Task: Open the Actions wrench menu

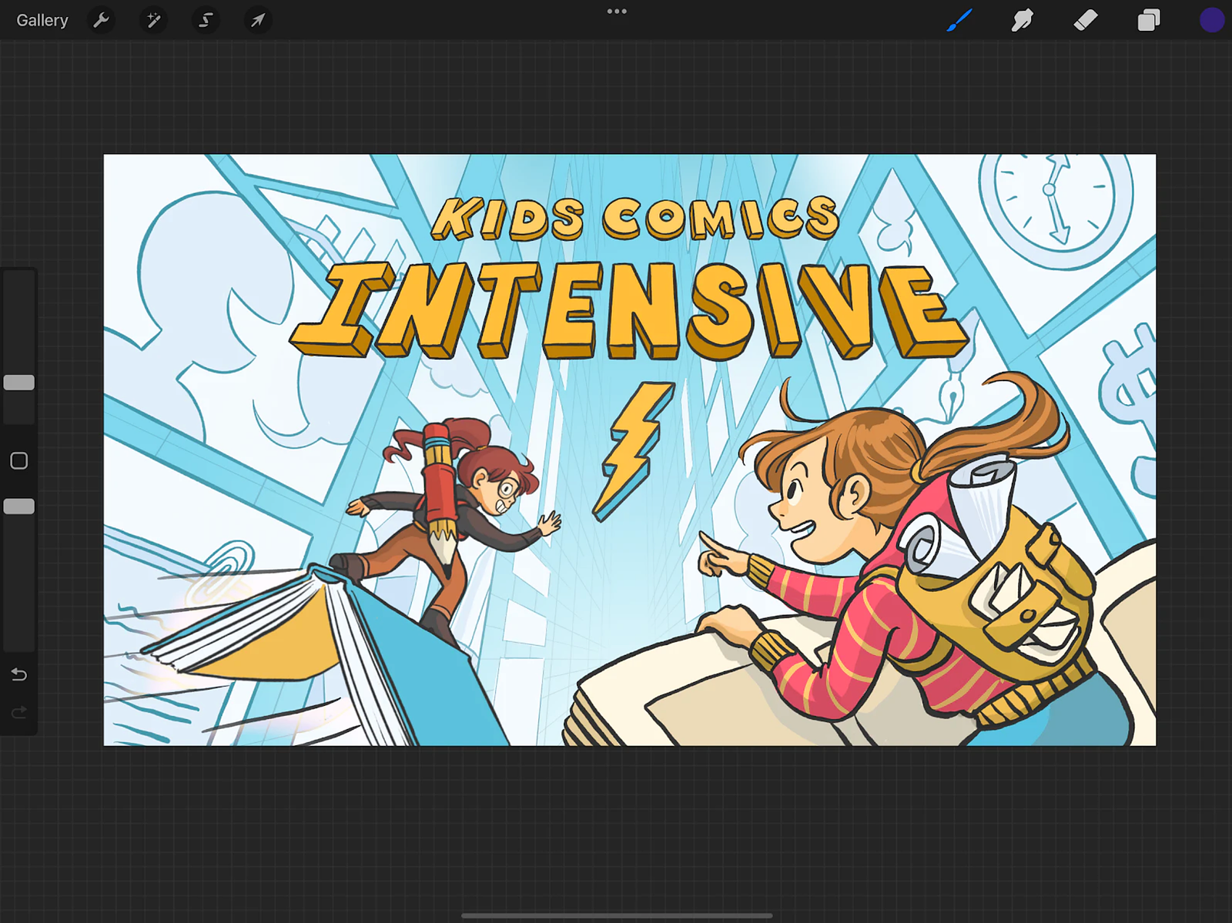Action: (101, 20)
